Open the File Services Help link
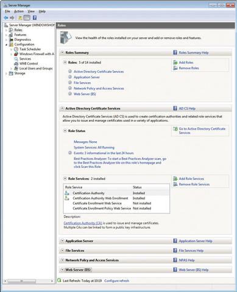This screenshot has width=237, height=292. coord(191,251)
